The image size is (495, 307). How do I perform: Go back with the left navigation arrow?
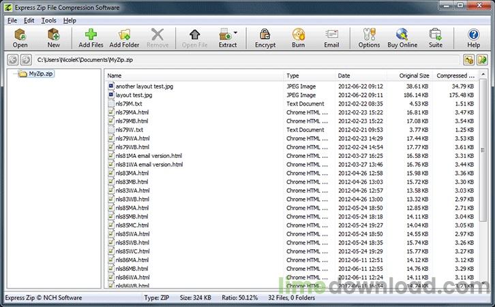13,60
